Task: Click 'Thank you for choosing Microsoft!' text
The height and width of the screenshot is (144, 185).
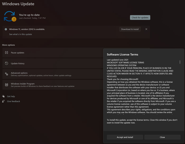Action: pos(123,79)
